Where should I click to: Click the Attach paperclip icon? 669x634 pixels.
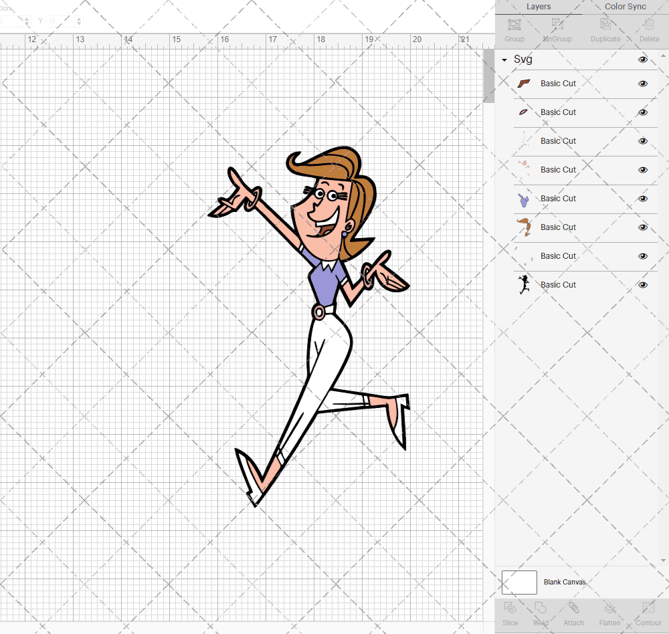click(573, 607)
